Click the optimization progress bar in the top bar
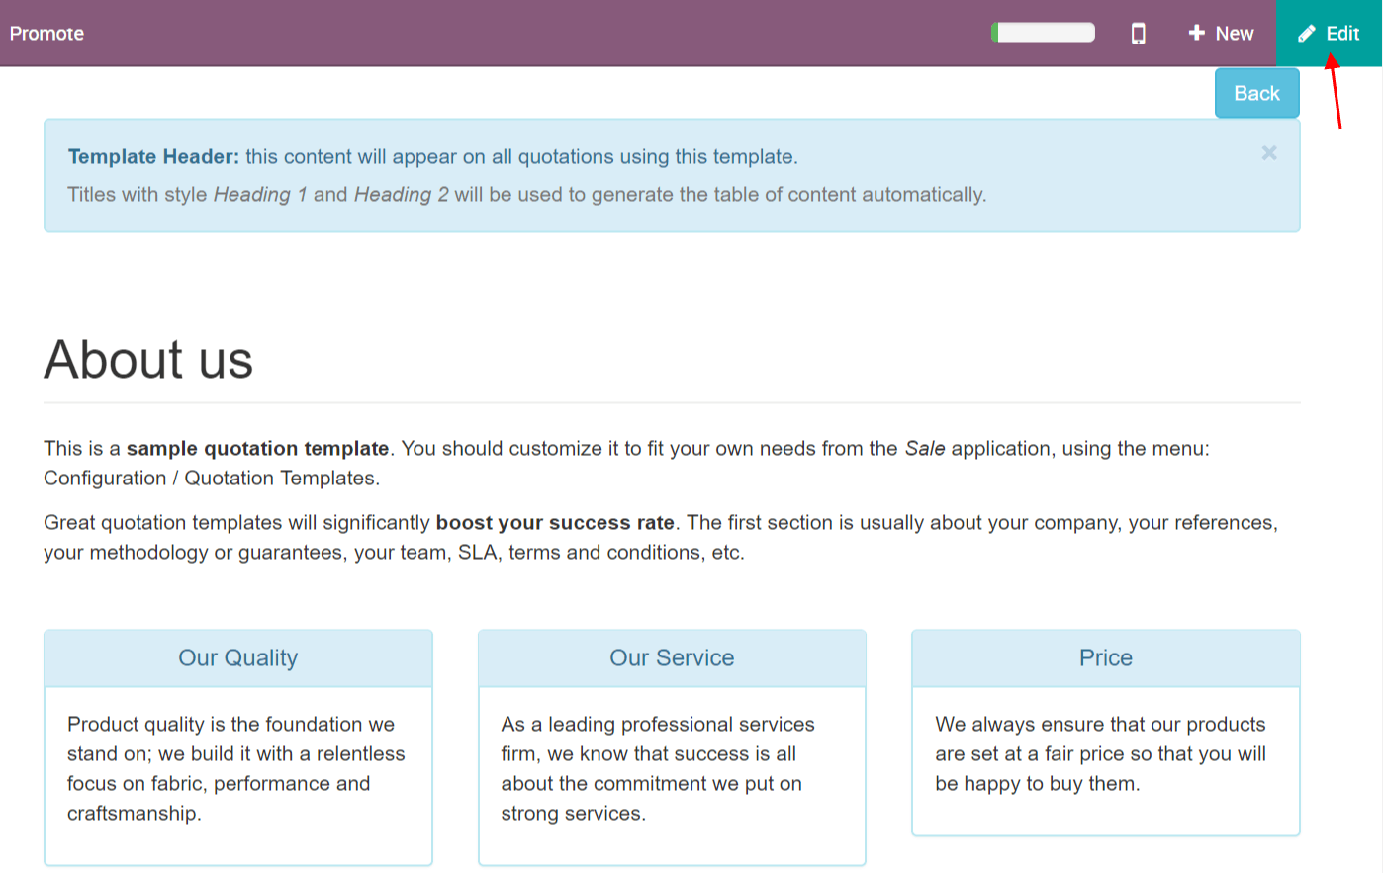The image size is (1383, 873). pos(1044,33)
